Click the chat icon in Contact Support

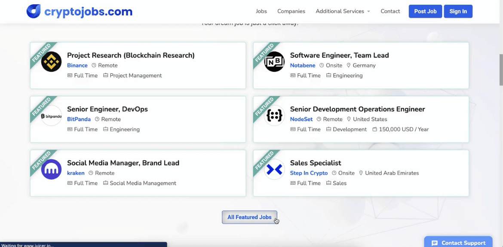point(434,243)
